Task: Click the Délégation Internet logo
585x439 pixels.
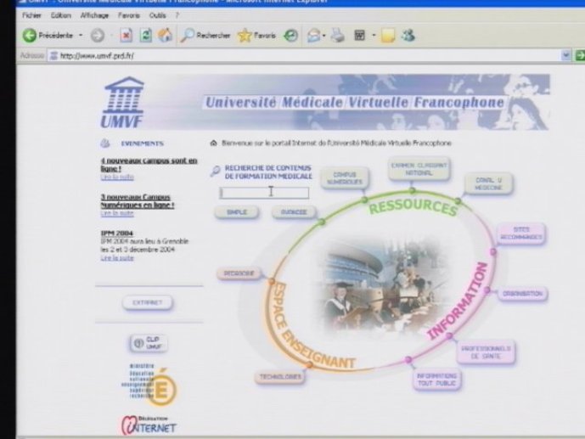Action: pos(149,425)
